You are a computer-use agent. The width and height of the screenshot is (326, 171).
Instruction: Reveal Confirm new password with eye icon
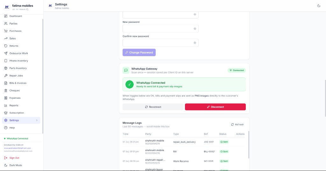click(x=195, y=43)
